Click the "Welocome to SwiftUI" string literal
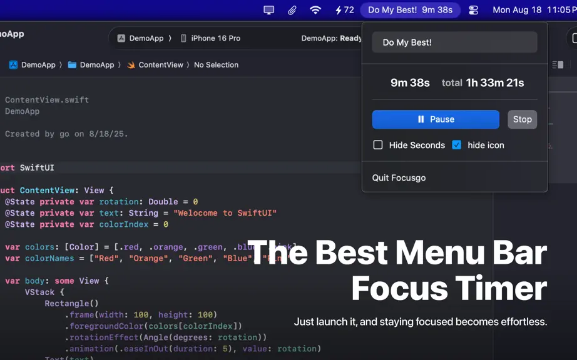 tap(225, 213)
